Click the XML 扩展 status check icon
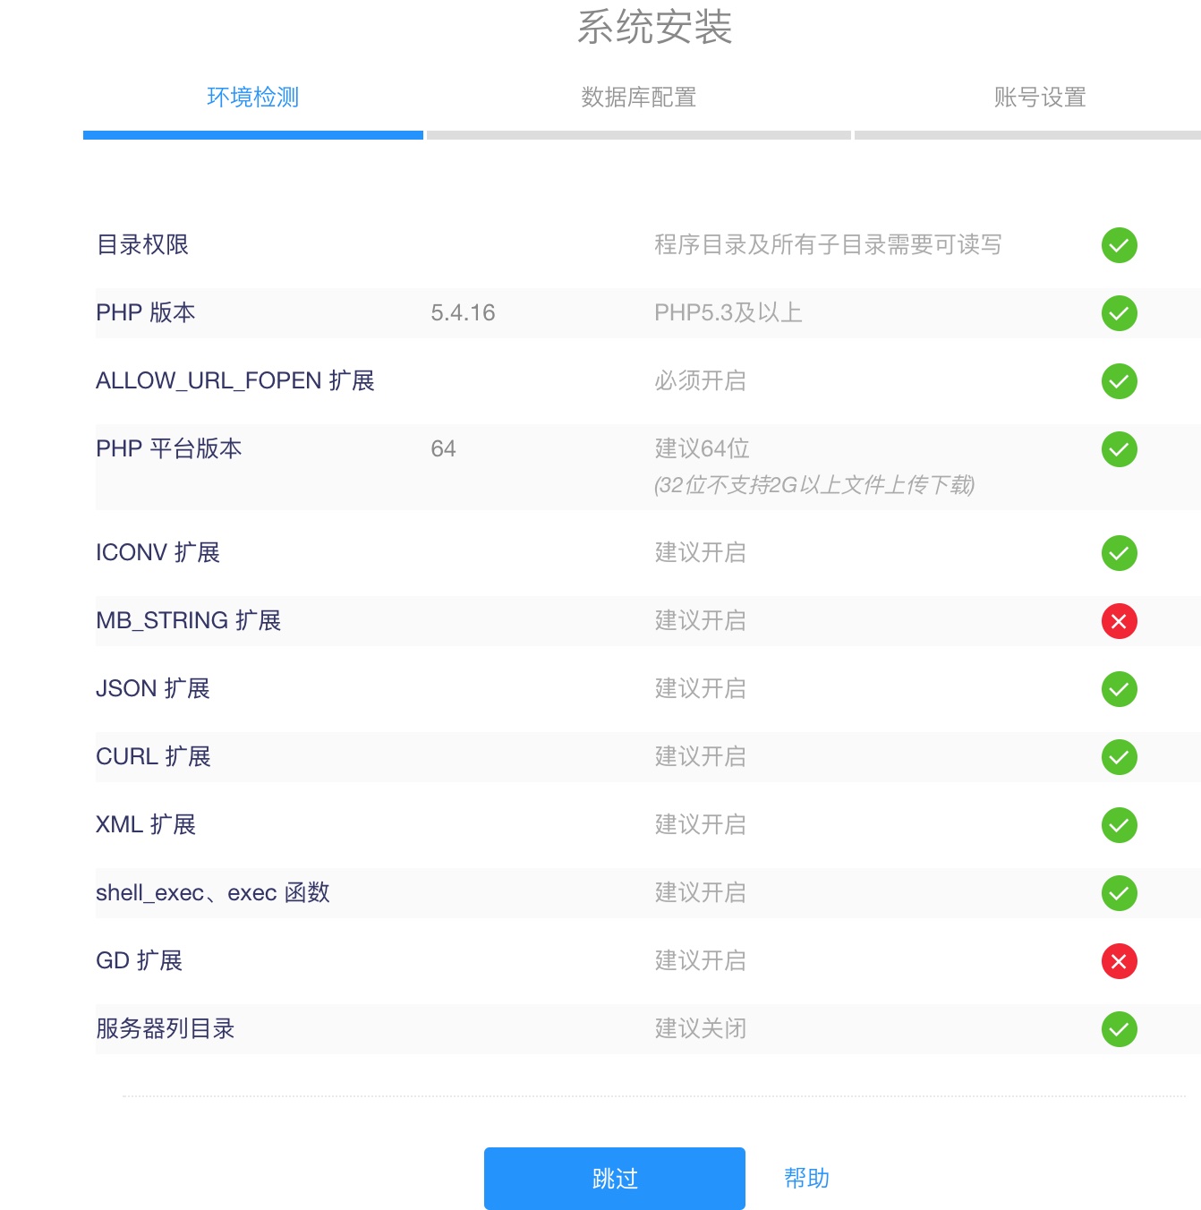This screenshot has width=1201, height=1210. (1119, 825)
